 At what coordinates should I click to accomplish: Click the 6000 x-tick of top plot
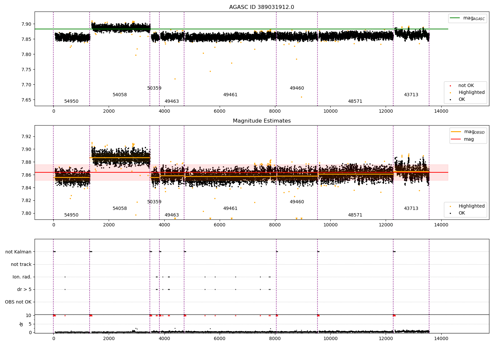(220, 111)
